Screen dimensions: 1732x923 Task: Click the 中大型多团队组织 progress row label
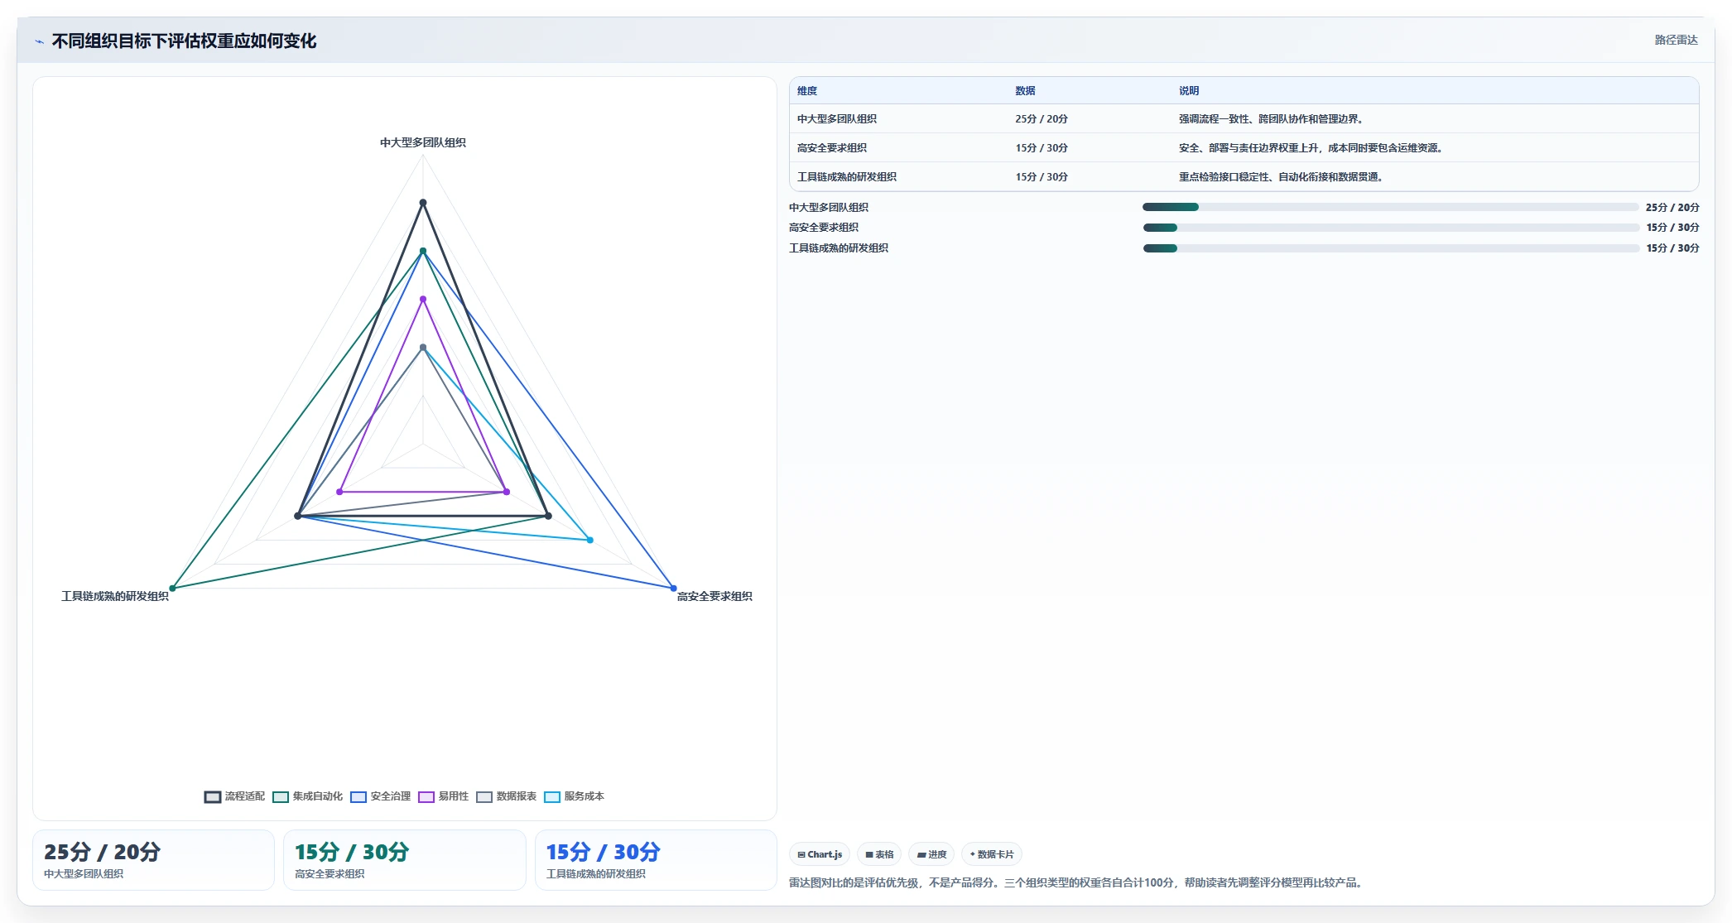(828, 208)
